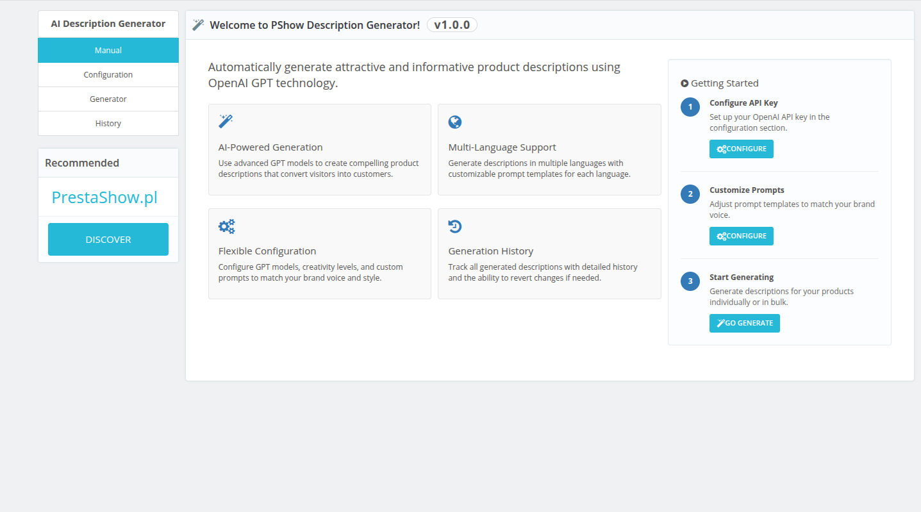Click the Customize Prompts heading

click(747, 190)
